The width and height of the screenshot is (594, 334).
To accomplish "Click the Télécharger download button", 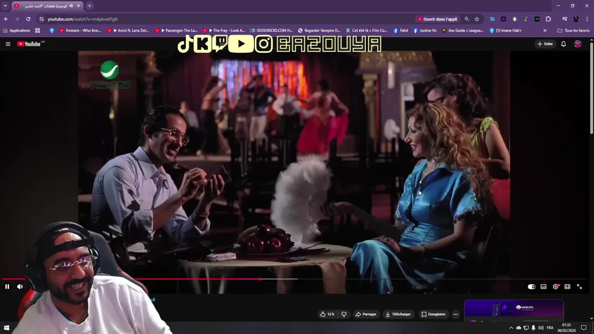I will (398, 314).
